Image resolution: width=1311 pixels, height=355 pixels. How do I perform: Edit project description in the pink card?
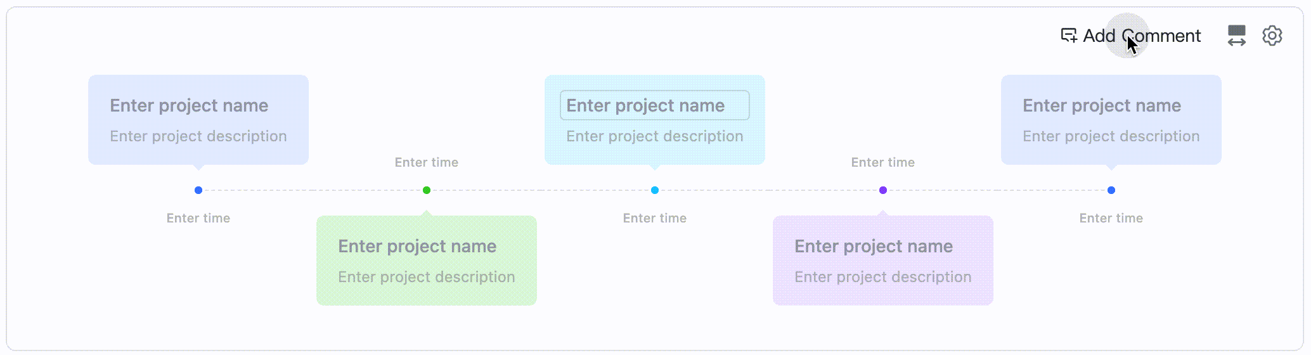coord(883,277)
